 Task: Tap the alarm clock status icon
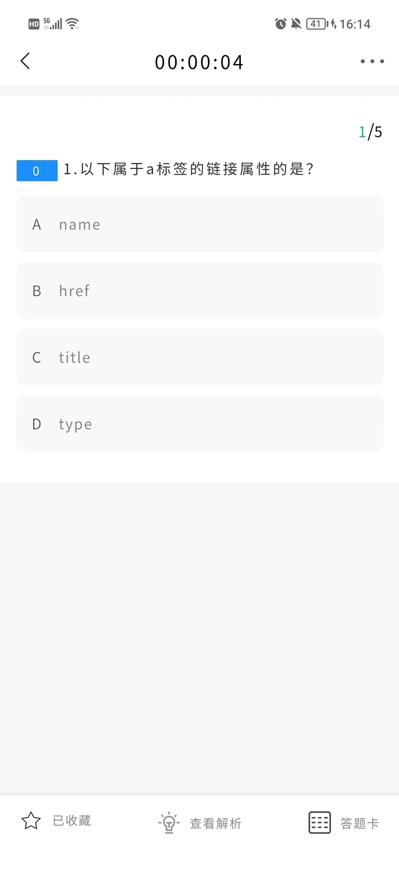pos(280,23)
